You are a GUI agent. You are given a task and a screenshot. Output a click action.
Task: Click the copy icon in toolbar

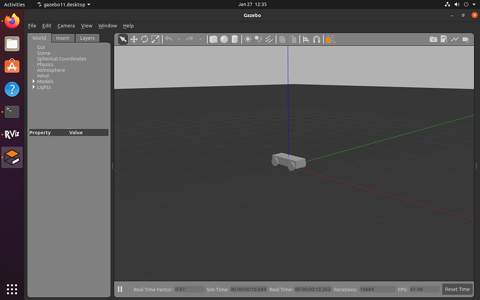point(282,39)
